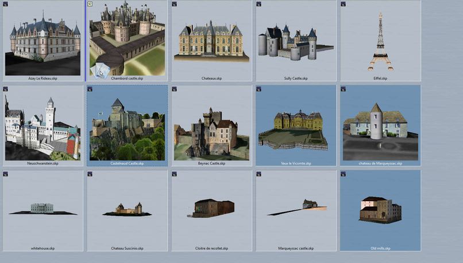The image size is (463, 263).
Task: Click the SketchUp file icon on Beynac Castle
Action: 175,89
